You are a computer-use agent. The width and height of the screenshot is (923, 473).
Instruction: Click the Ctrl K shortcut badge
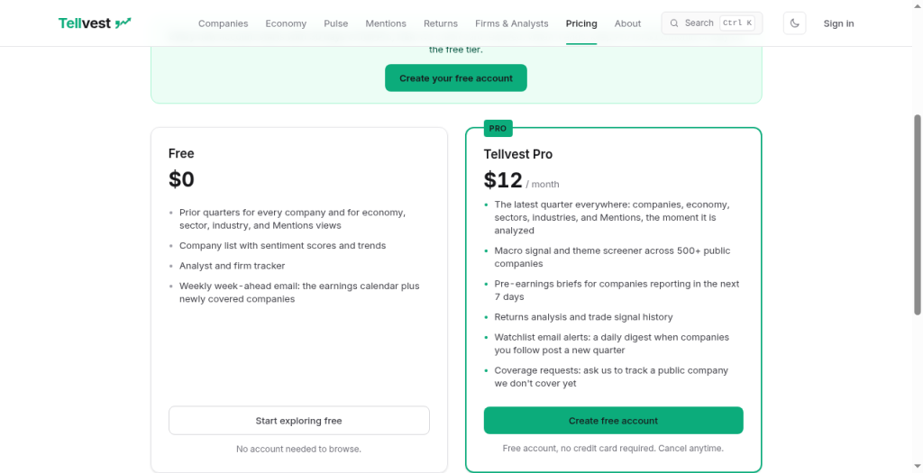pos(736,23)
